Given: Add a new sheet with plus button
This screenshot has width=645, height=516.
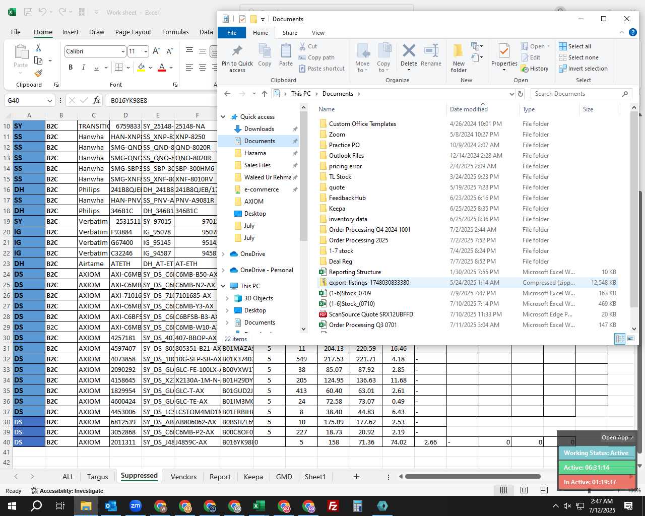Looking at the screenshot, I should tap(356, 476).
